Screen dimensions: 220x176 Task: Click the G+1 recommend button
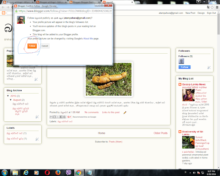point(69,117)
